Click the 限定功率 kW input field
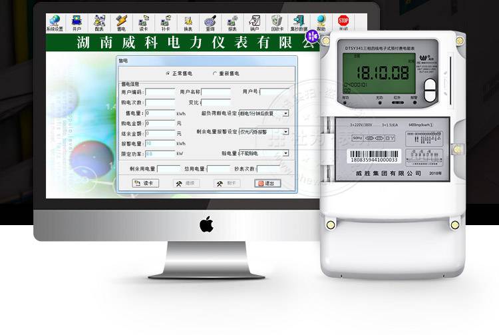The width and height of the screenshot is (499, 335). click(160, 154)
